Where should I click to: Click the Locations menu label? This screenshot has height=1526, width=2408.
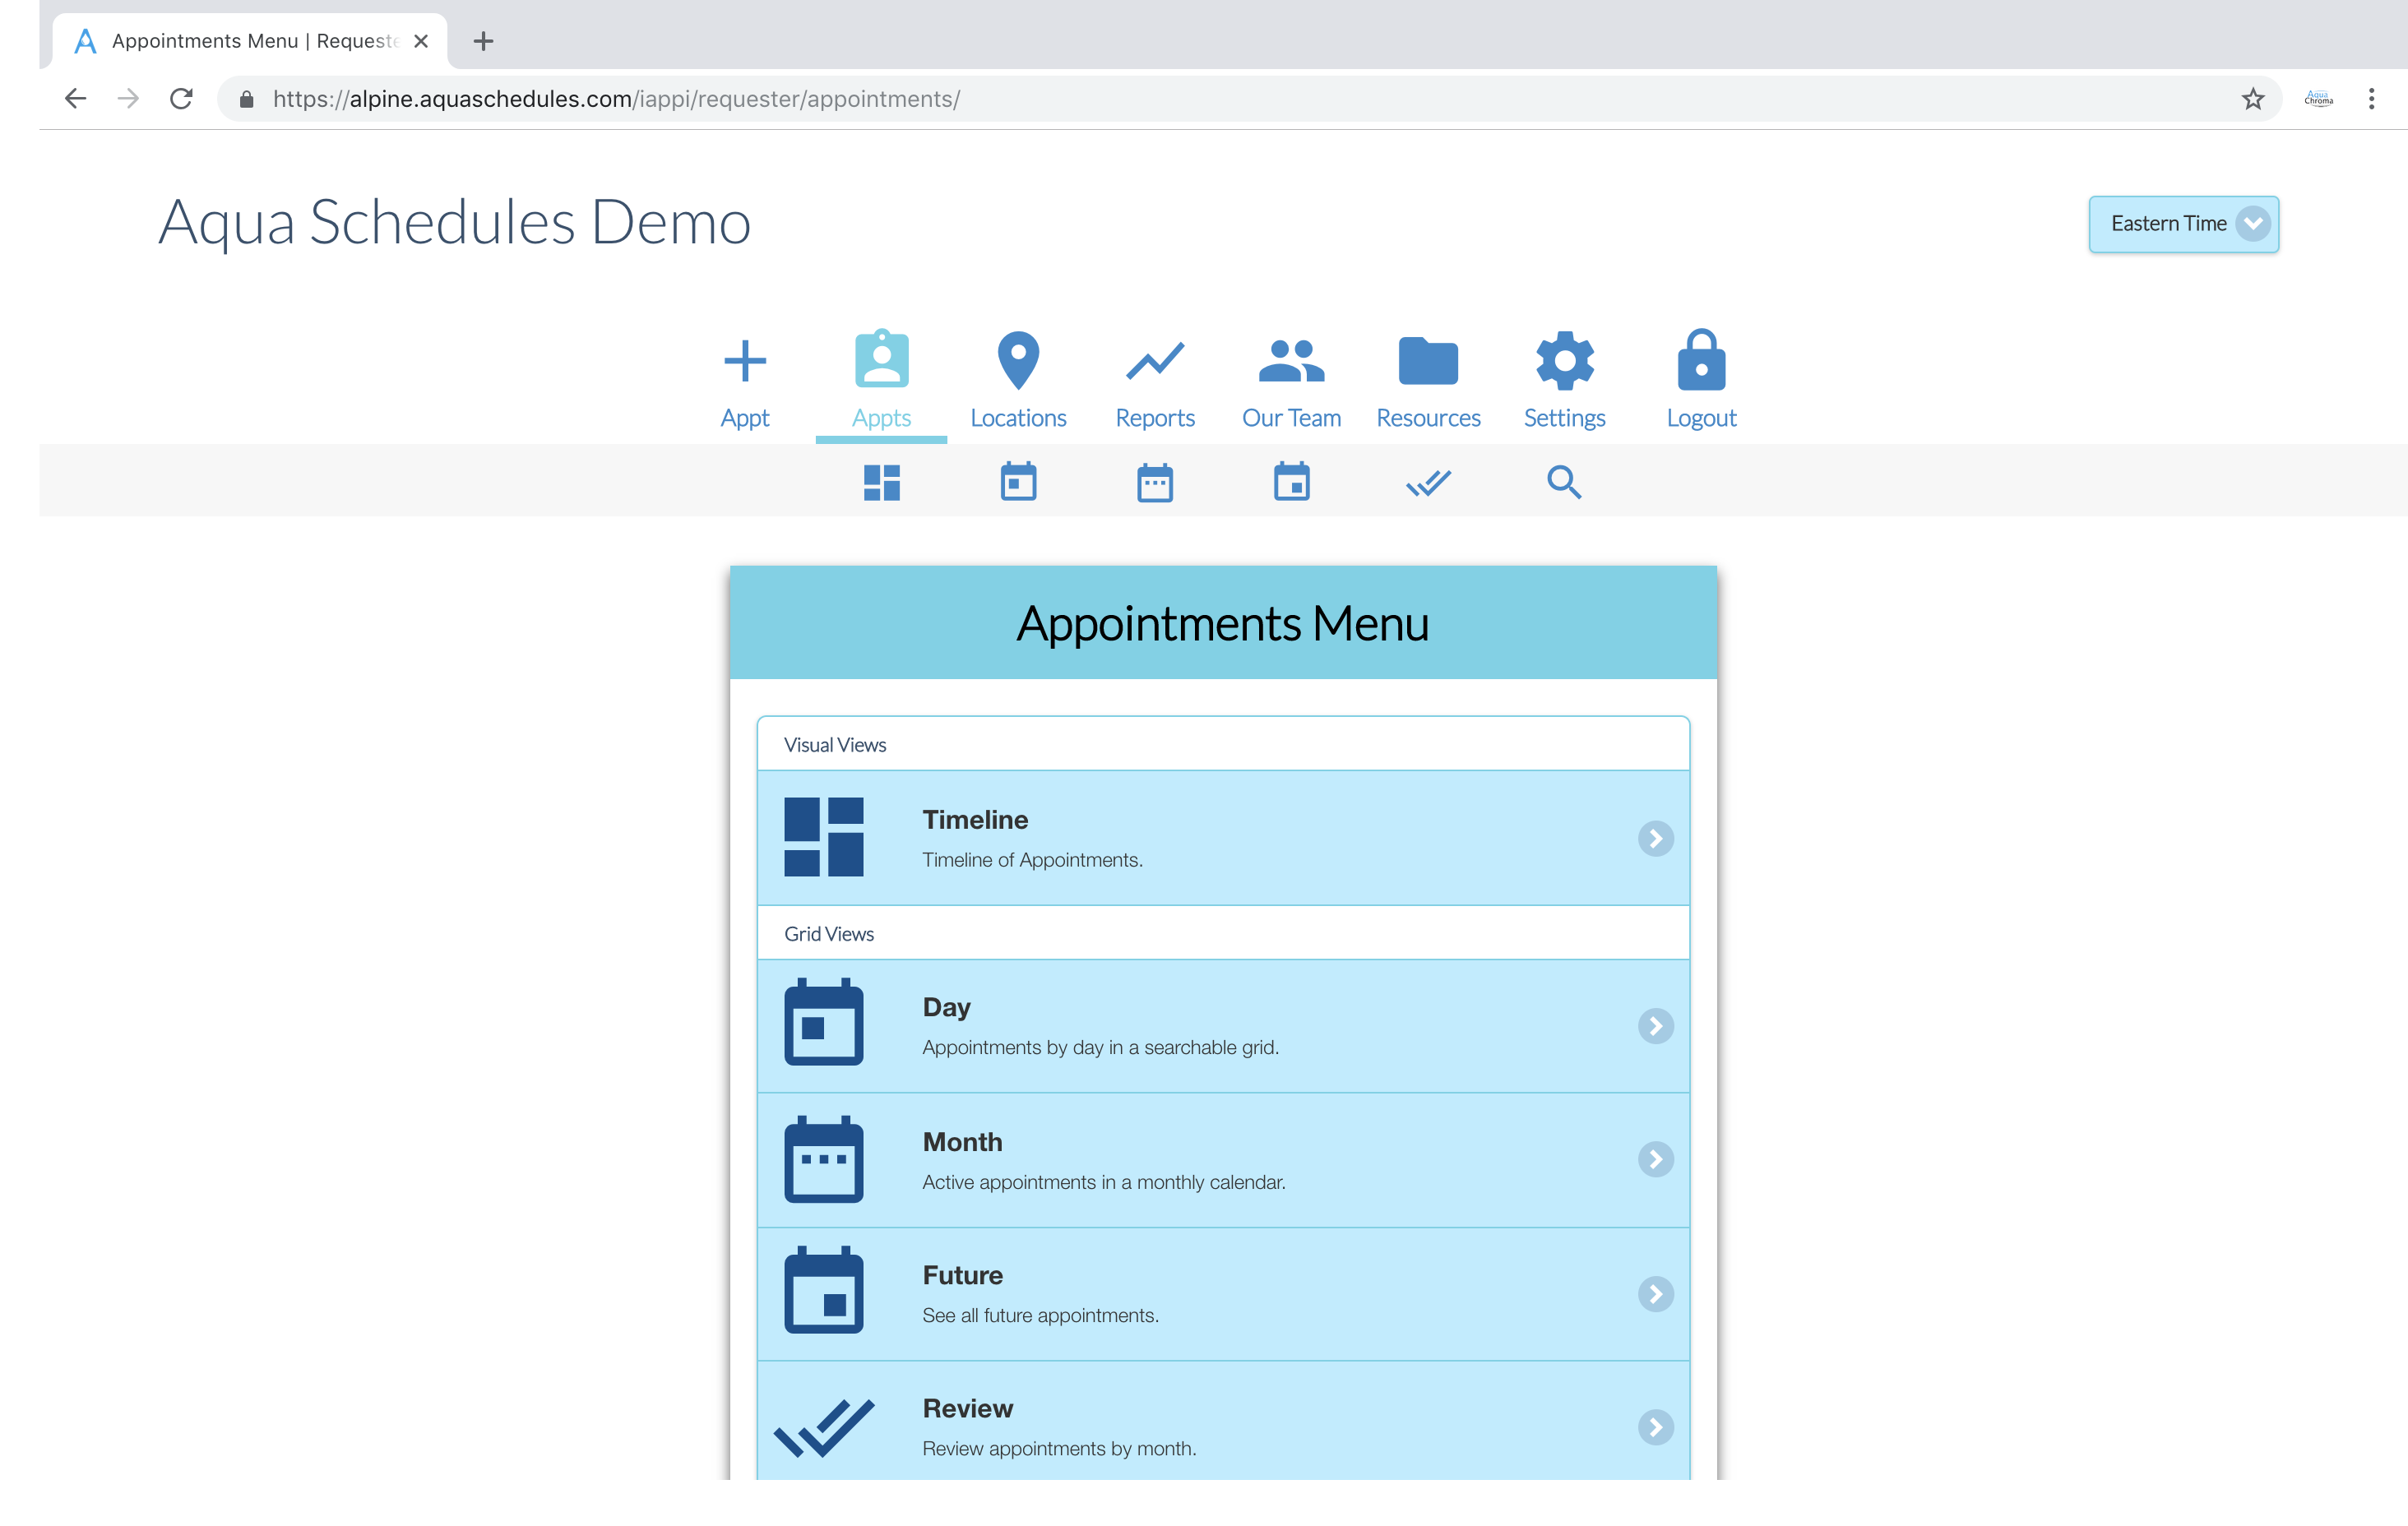1018,418
